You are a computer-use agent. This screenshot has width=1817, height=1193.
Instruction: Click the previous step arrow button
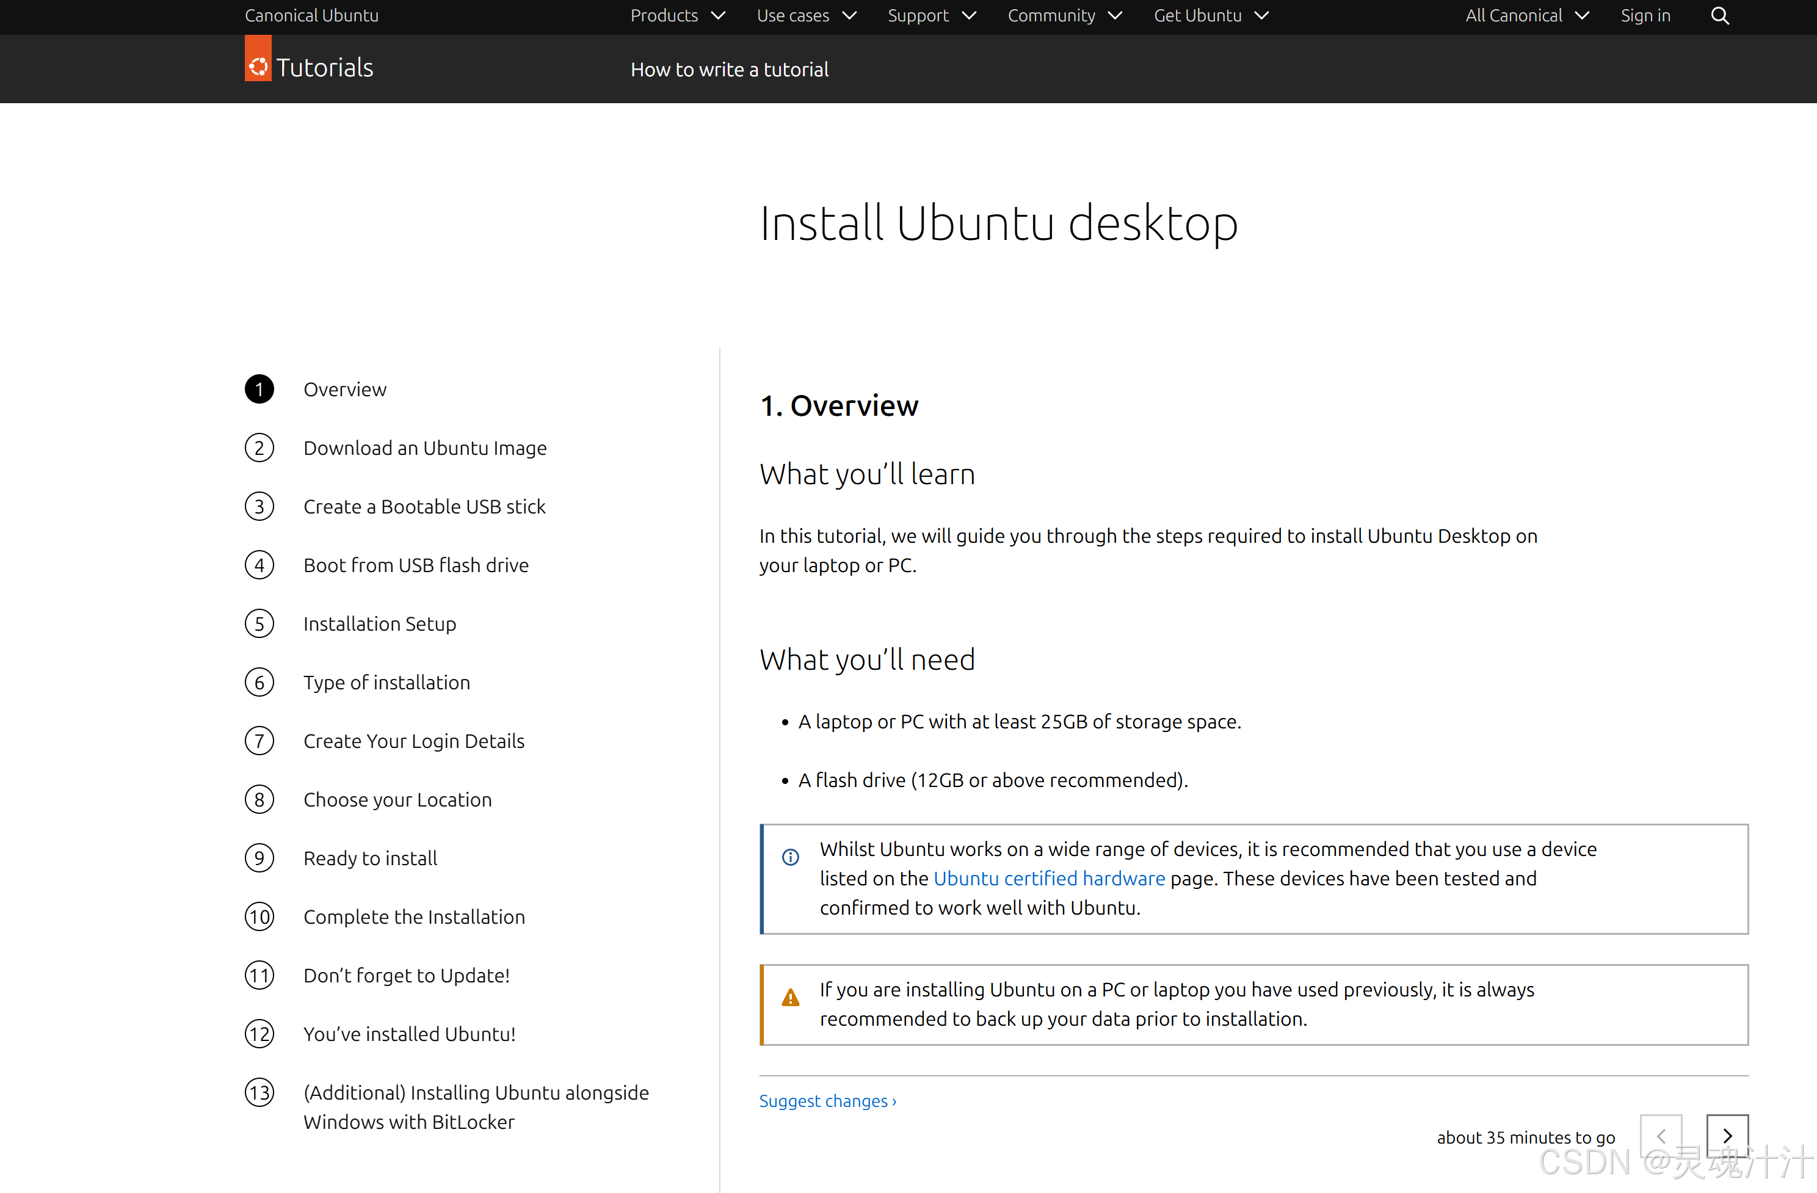1661,1136
